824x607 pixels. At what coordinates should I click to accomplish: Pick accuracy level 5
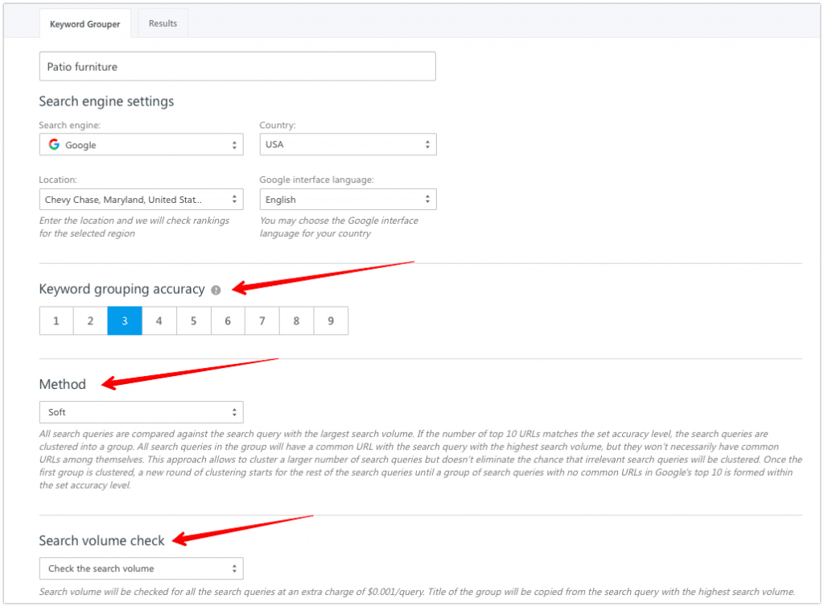point(193,320)
